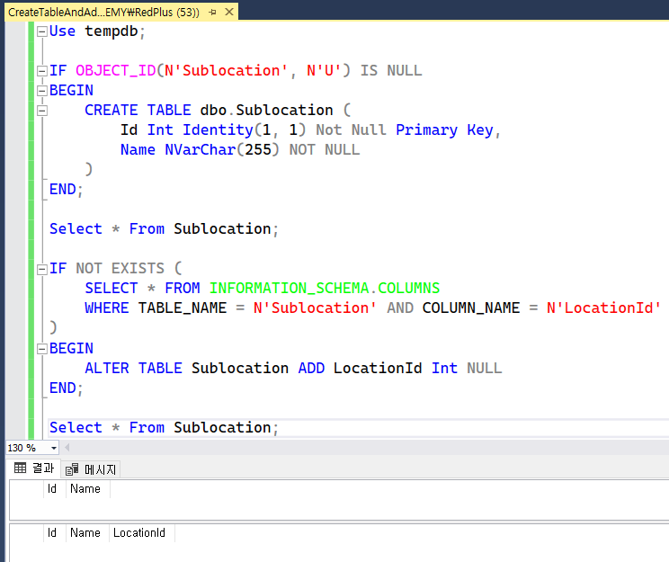This screenshot has width=669, height=562.
Task: Collapse the CREATE TABLE statement region
Action: pos(41,111)
